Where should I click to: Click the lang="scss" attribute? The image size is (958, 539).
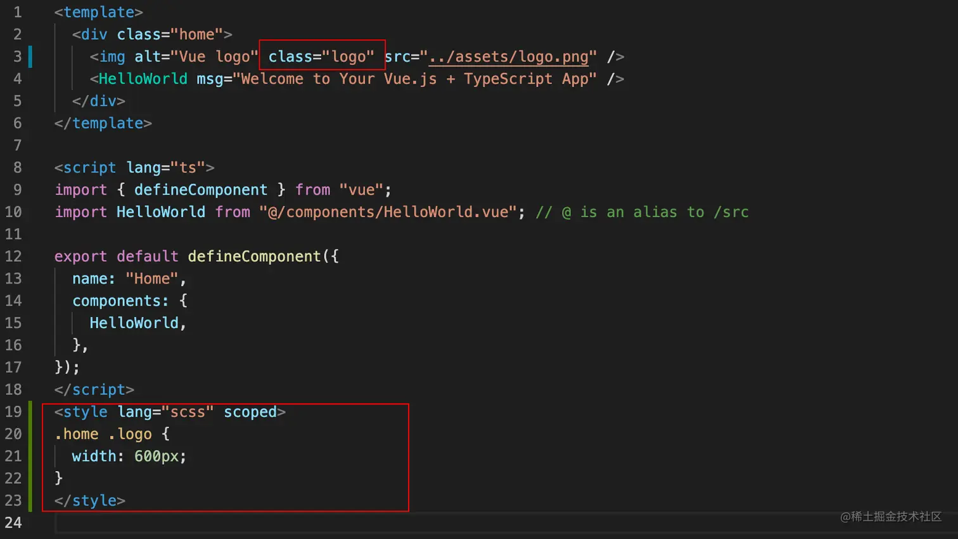click(x=165, y=412)
